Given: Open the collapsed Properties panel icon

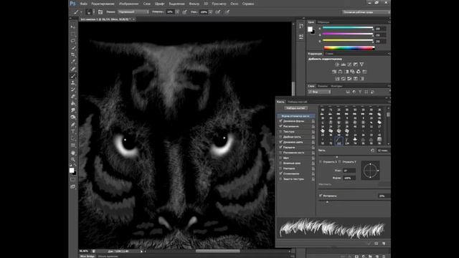Looking at the screenshot, I should [301, 37].
